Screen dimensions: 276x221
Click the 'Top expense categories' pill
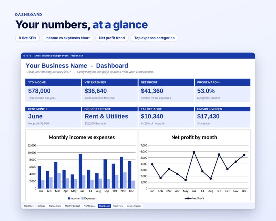pos(154,38)
